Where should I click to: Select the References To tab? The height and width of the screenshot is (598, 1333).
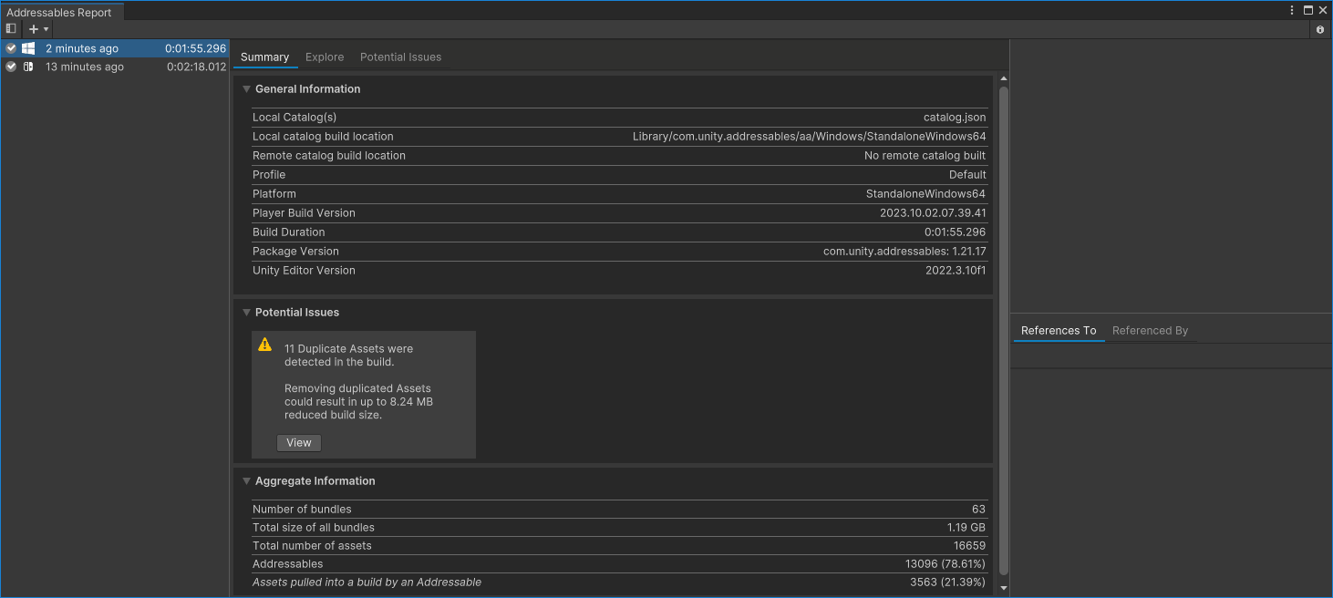(x=1059, y=330)
